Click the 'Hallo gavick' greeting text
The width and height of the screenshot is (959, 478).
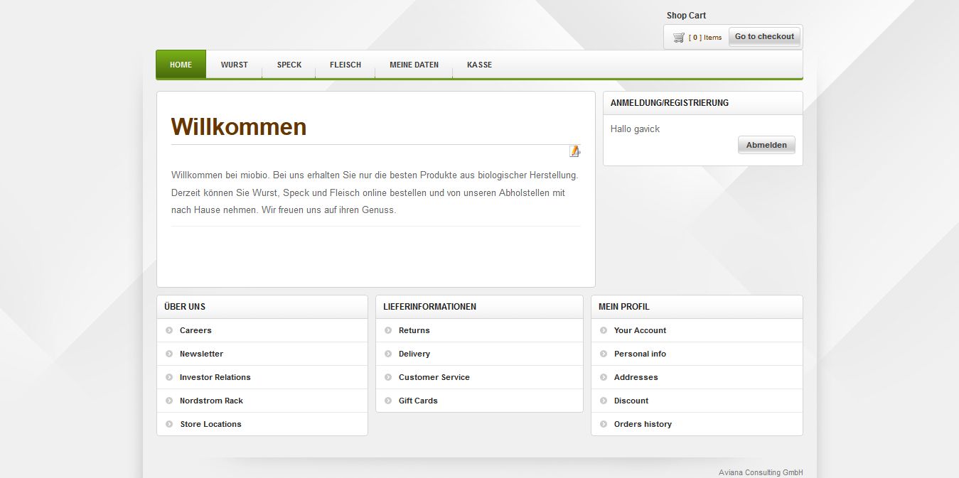click(x=635, y=129)
